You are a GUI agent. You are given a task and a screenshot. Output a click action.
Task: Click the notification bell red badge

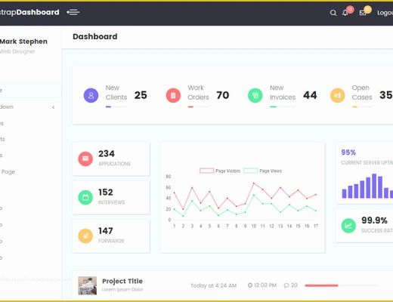[x=350, y=10]
